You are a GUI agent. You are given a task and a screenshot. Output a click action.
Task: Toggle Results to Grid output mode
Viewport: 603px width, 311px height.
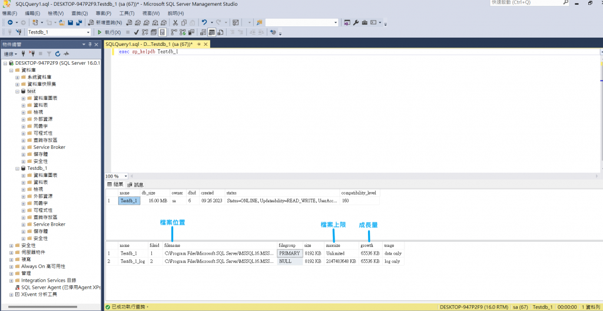click(x=211, y=32)
